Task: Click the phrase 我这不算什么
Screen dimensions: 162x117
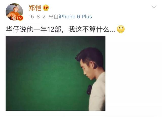Action: 89,30
